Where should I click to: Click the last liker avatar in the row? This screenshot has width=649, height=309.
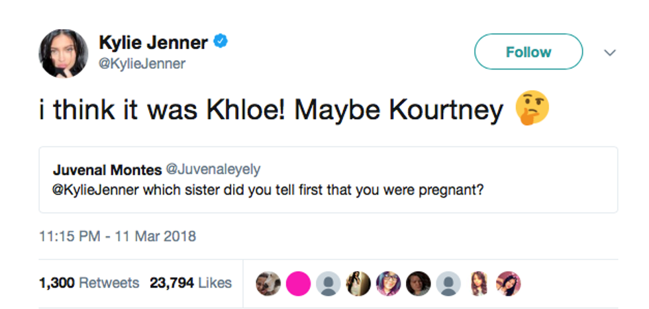pyautogui.click(x=509, y=284)
